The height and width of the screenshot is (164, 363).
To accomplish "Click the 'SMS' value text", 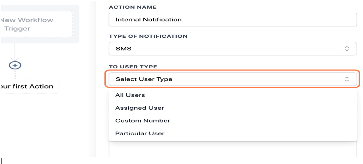I will [124, 49].
